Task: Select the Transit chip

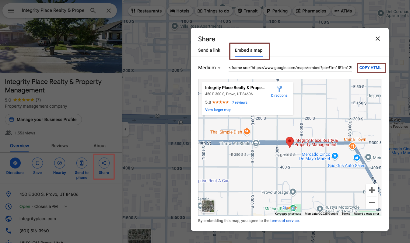Action: pyautogui.click(x=248, y=11)
